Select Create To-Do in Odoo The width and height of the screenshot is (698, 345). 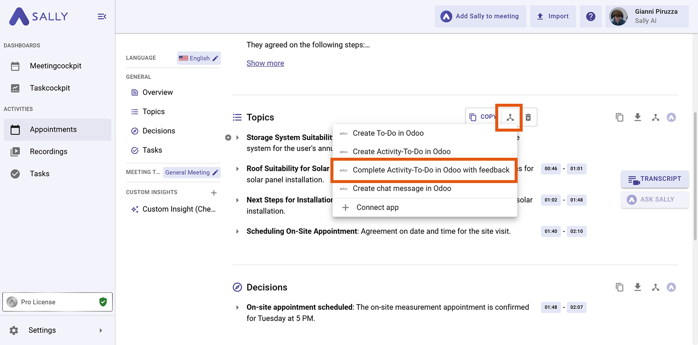click(425, 133)
